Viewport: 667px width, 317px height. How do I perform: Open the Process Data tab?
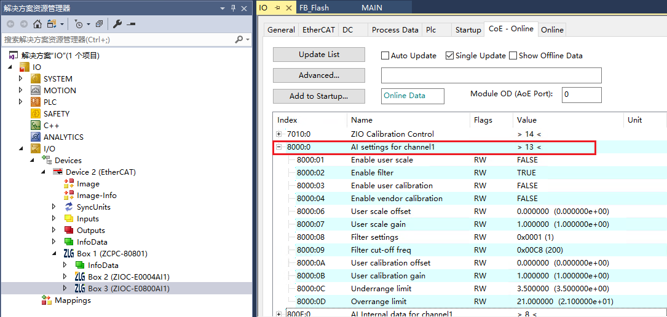[395, 29]
